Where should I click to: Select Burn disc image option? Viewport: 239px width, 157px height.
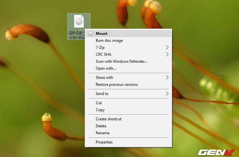[x=109, y=41]
